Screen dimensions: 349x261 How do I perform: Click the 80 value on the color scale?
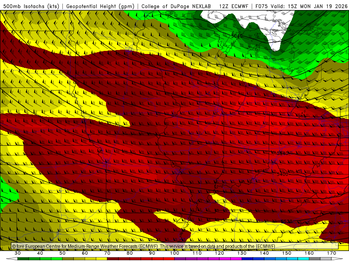pos(130,253)
